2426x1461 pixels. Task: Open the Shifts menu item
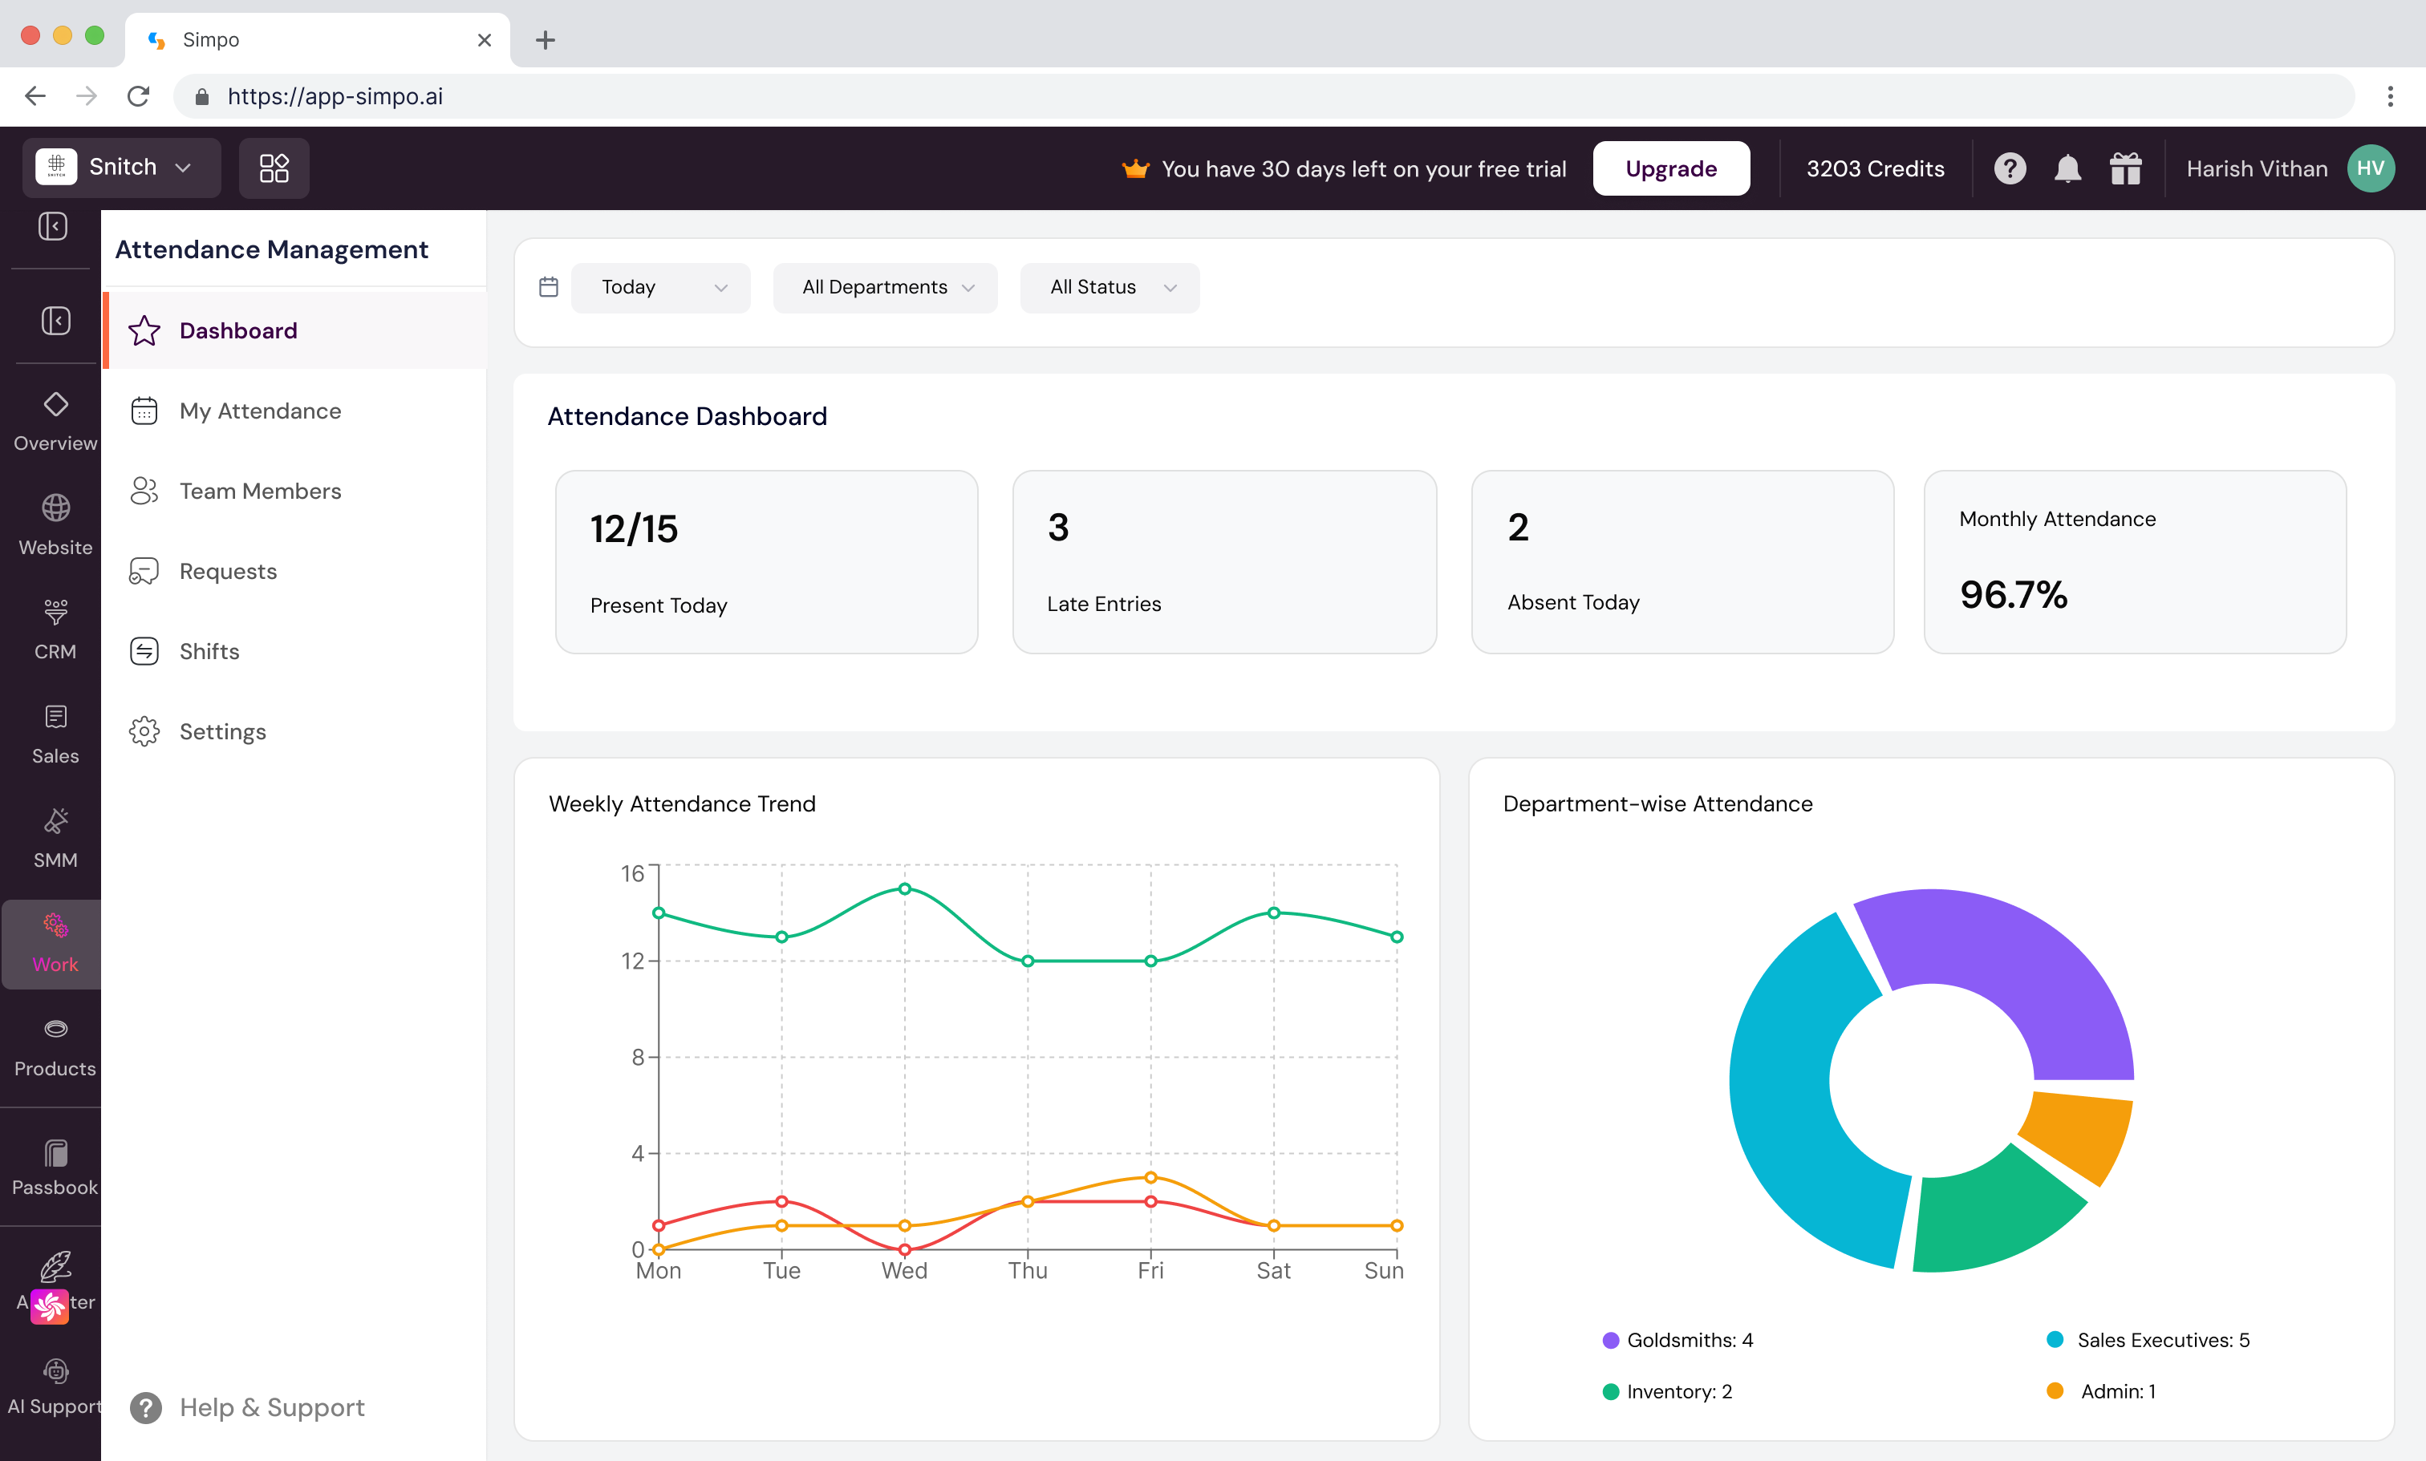(209, 651)
